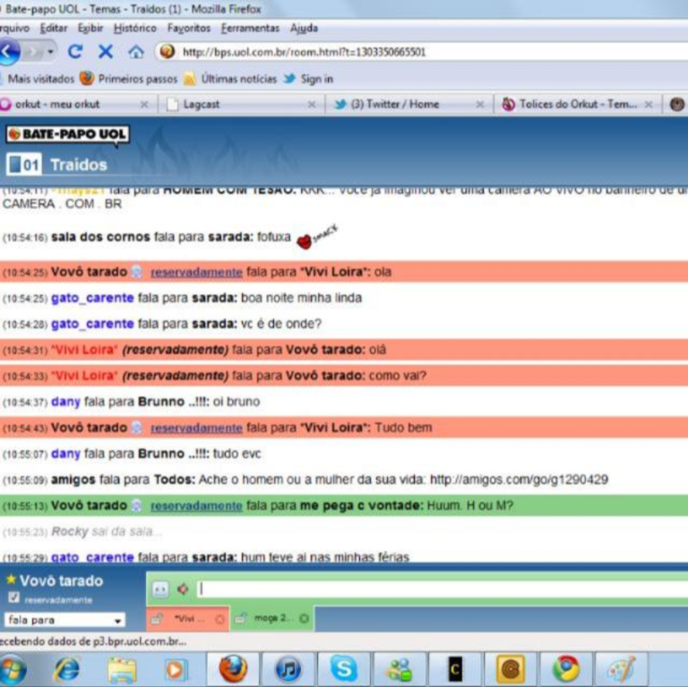Click the amigos.com link in 10:55:09 message

[519, 479]
